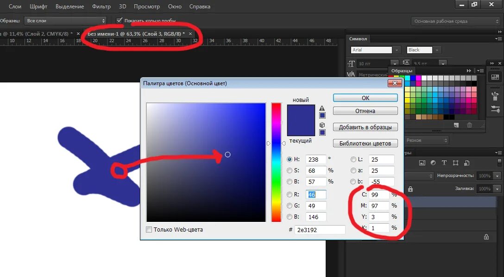The image size is (504, 277).
Task: Click the lock icon on the background layer
Action: pos(486,237)
